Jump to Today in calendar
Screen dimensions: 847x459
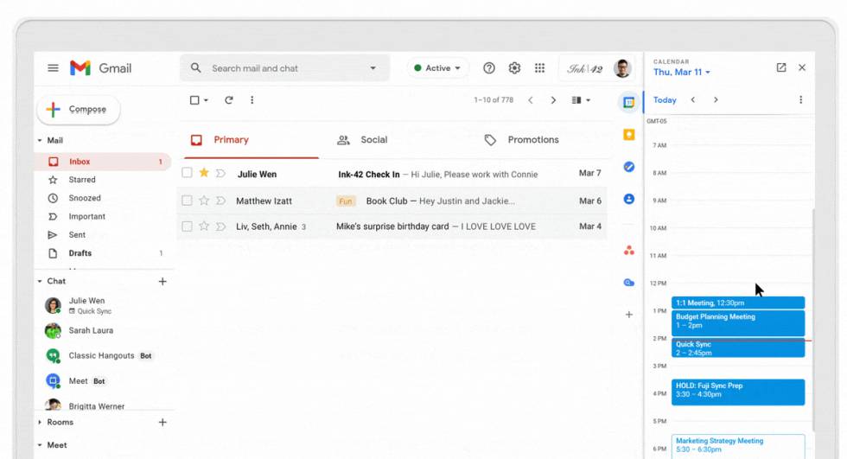[x=665, y=100]
